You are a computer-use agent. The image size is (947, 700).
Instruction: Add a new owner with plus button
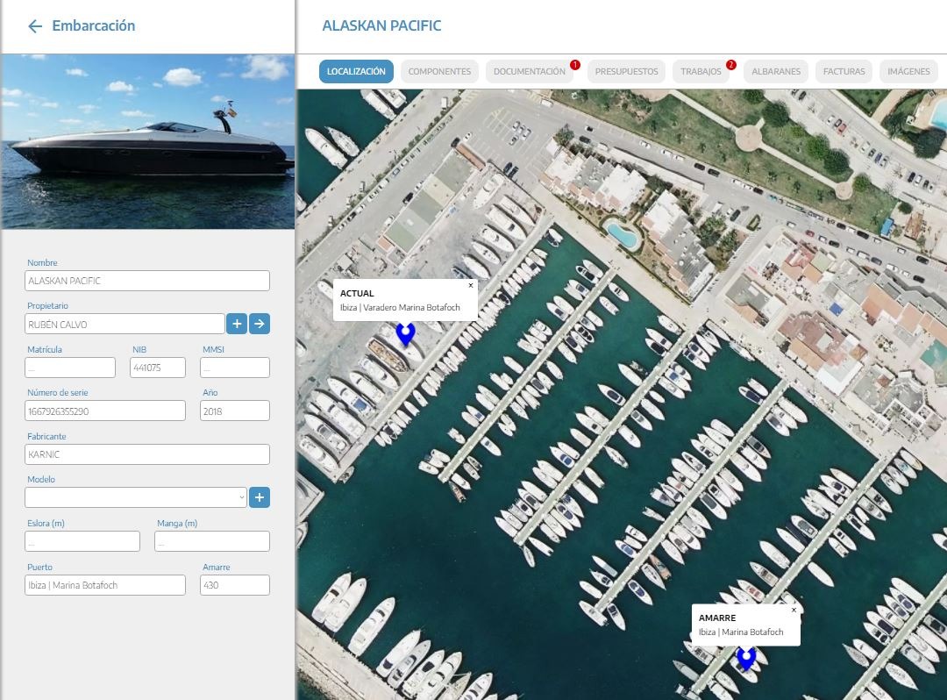[x=237, y=324]
